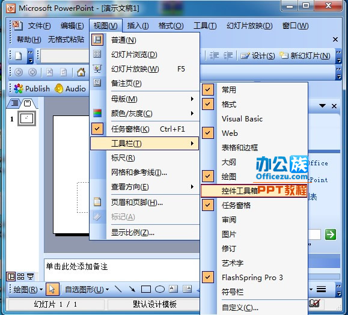The image size is (348, 315).
Task: Click the 设计(S) button
Action: (x=258, y=55)
